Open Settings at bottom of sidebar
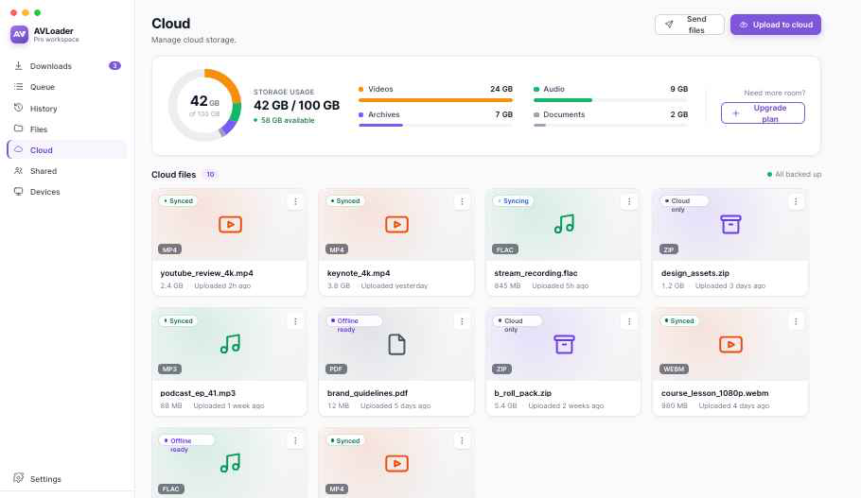Image resolution: width=861 pixels, height=498 pixels. click(67, 479)
